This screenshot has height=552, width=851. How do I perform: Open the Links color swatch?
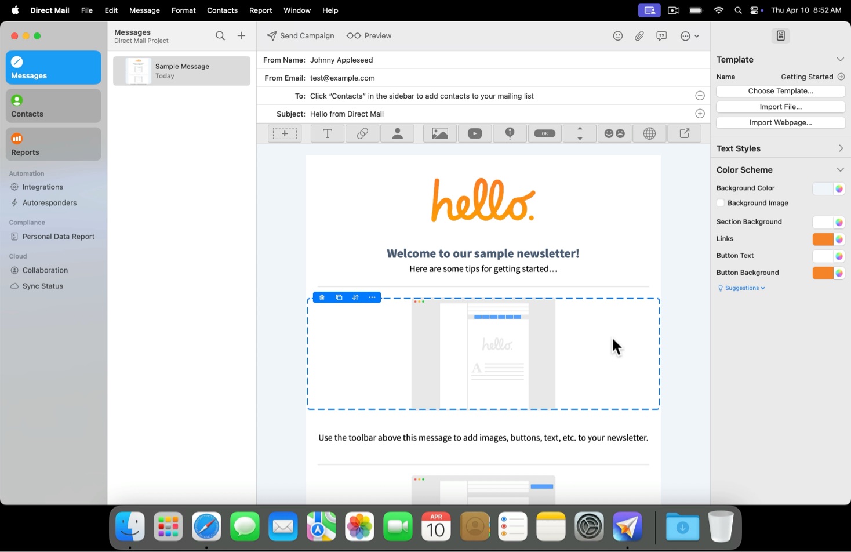[x=823, y=239]
